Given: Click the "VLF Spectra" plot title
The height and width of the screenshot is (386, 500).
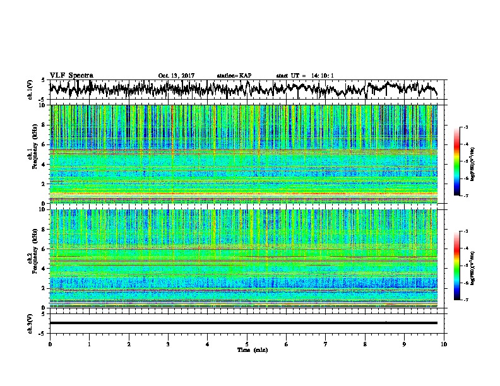Looking at the screenshot, I should [71, 76].
